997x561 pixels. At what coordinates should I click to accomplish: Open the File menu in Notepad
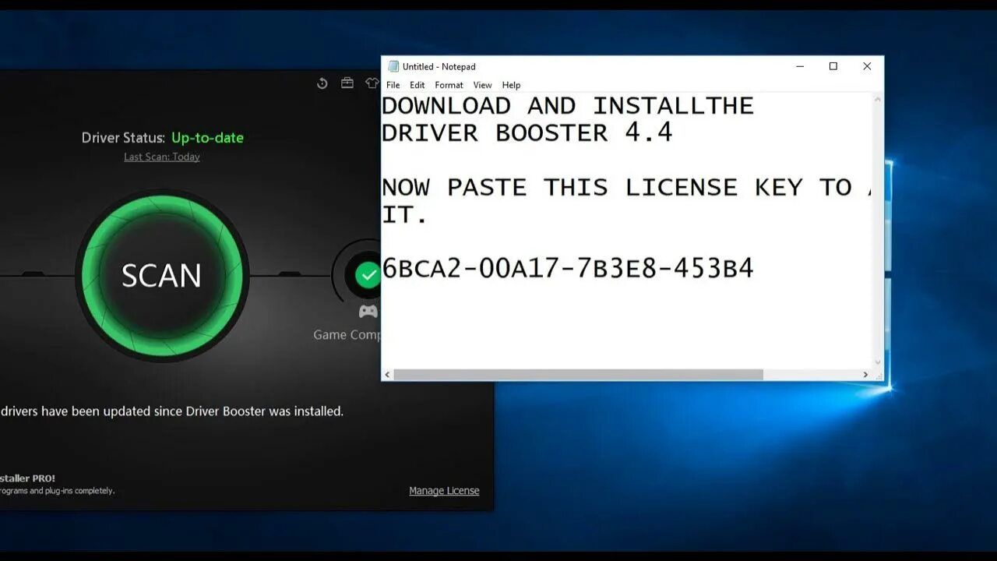[393, 85]
